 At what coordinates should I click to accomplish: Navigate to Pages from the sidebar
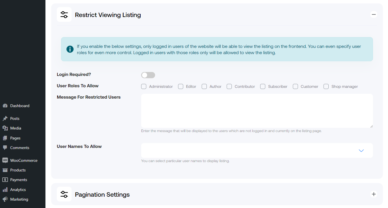click(x=16, y=138)
